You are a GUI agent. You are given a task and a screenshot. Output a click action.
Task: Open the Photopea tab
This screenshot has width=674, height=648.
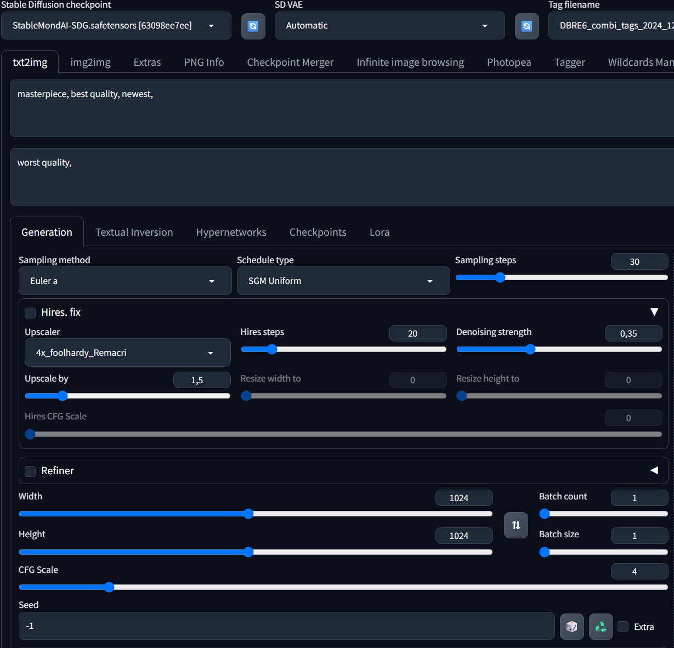pos(509,62)
